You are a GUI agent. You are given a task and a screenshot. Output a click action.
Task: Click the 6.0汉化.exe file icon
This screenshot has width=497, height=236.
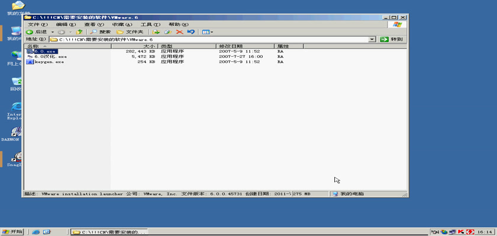[x=30, y=57]
